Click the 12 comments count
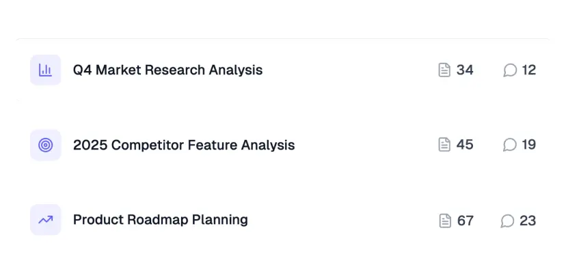 coord(529,70)
